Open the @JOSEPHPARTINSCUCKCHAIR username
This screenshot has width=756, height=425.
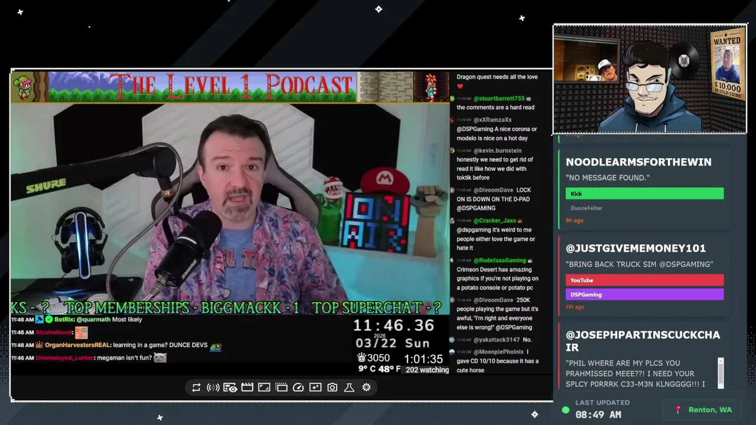(x=643, y=341)
